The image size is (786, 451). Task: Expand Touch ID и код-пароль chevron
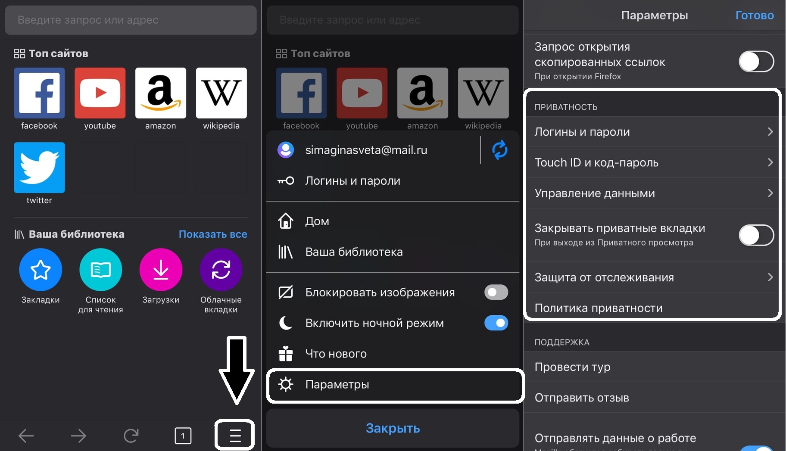tap(770, 162)
